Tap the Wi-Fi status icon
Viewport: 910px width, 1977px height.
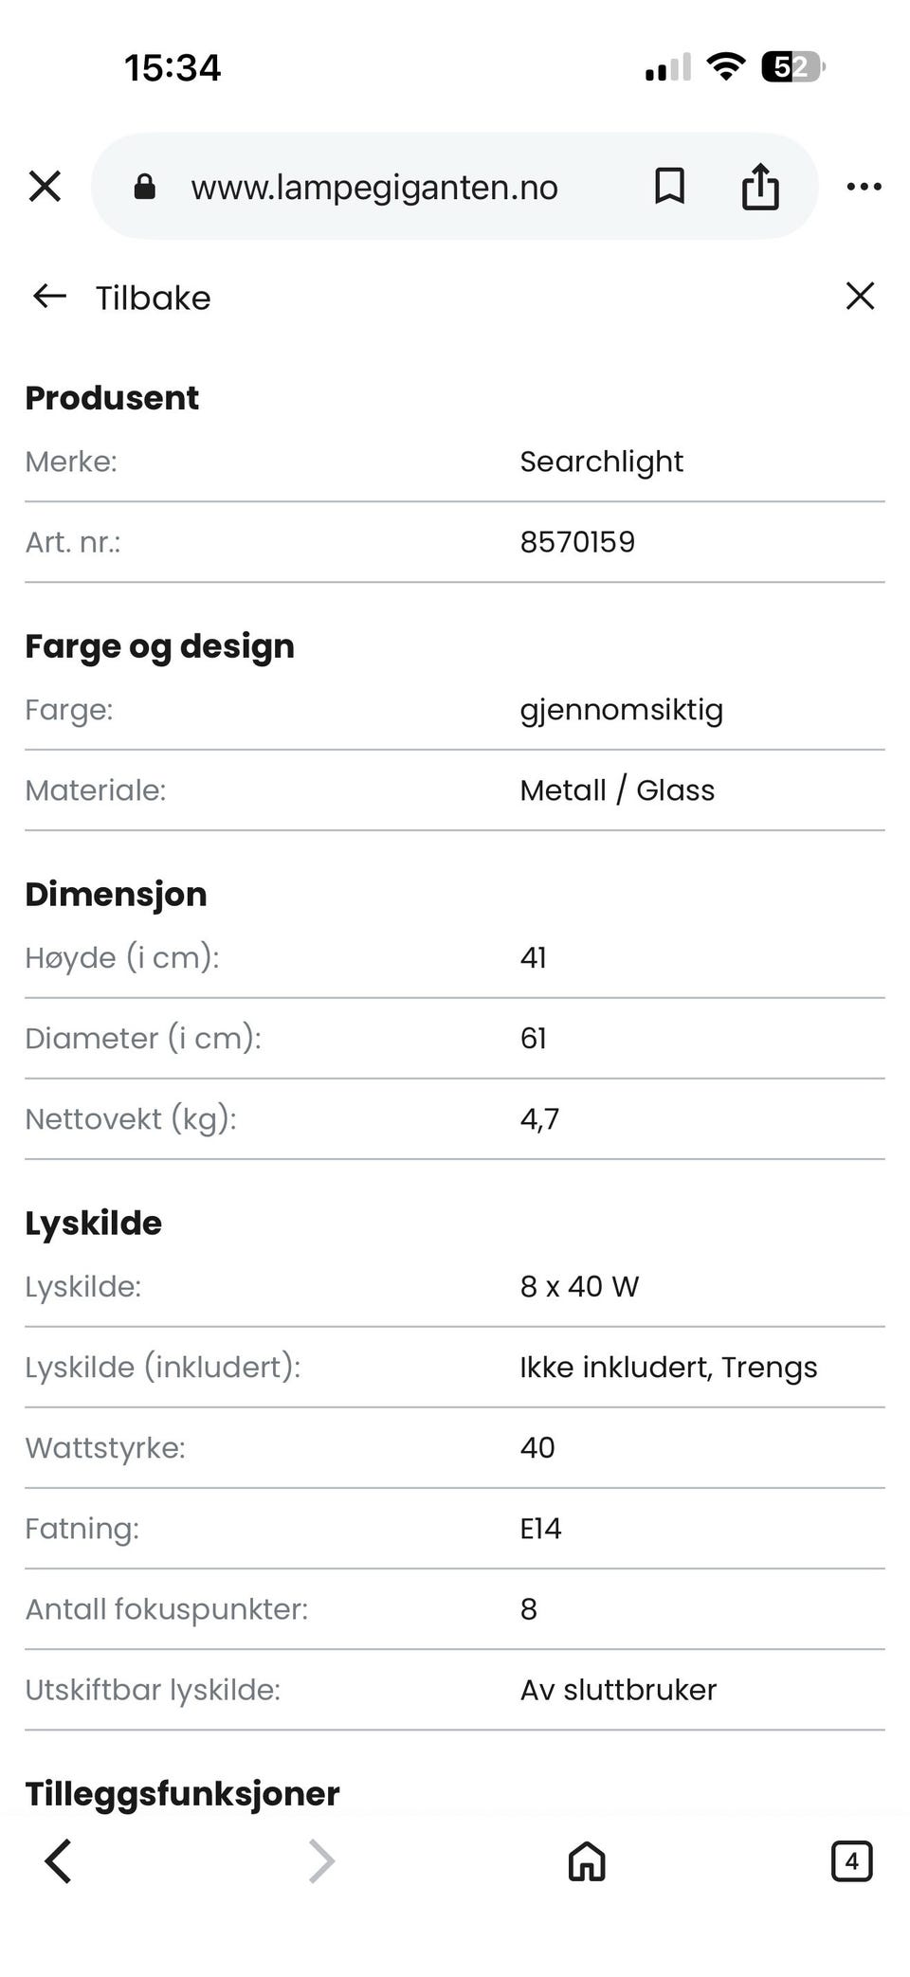coord(725,67)
